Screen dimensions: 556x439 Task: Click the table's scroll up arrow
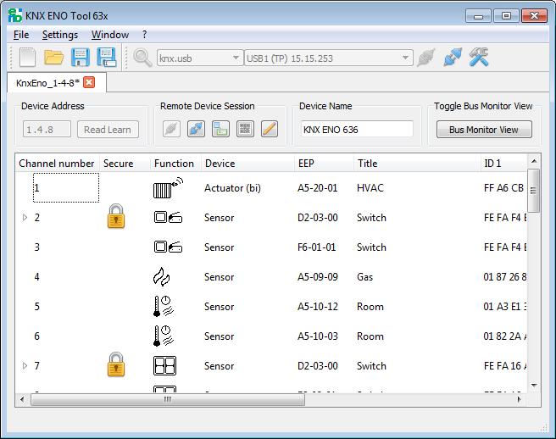point(534,161)
